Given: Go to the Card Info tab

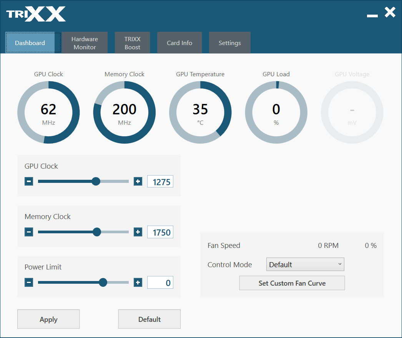Looking at the screenshot, I should [179, 43].
